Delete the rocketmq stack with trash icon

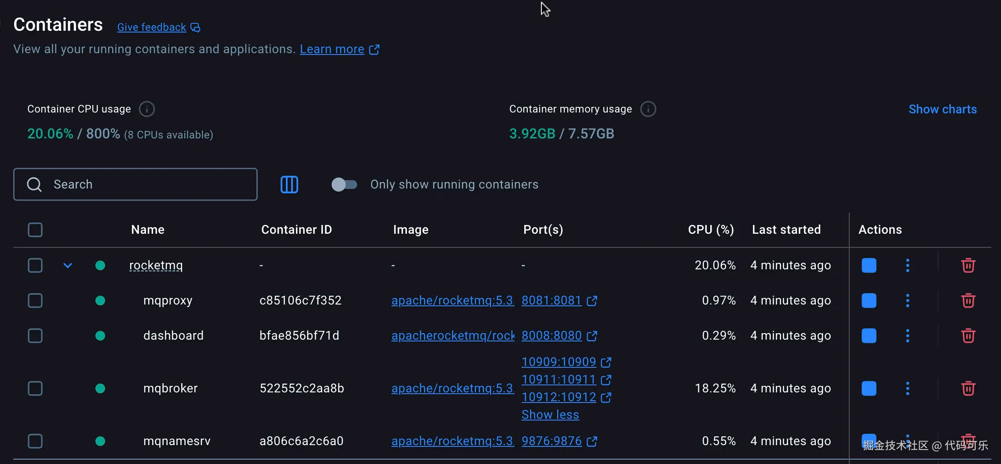coord(968,265)
